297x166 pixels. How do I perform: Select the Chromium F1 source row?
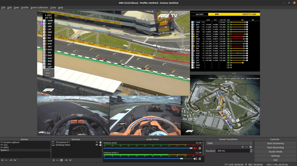(x=76, y=142)
